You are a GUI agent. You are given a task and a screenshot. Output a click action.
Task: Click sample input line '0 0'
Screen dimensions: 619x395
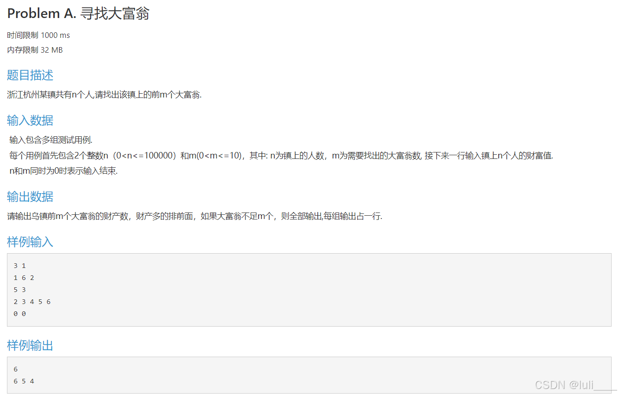coord(20,314)
